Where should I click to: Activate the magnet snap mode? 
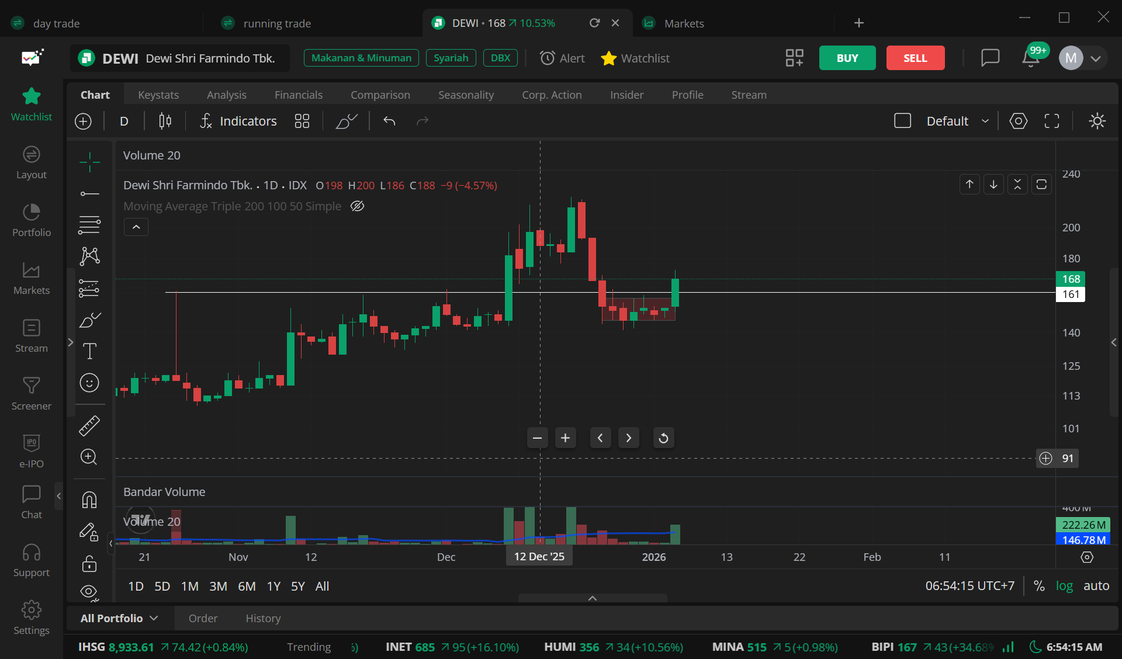click(x=89, y=500)
